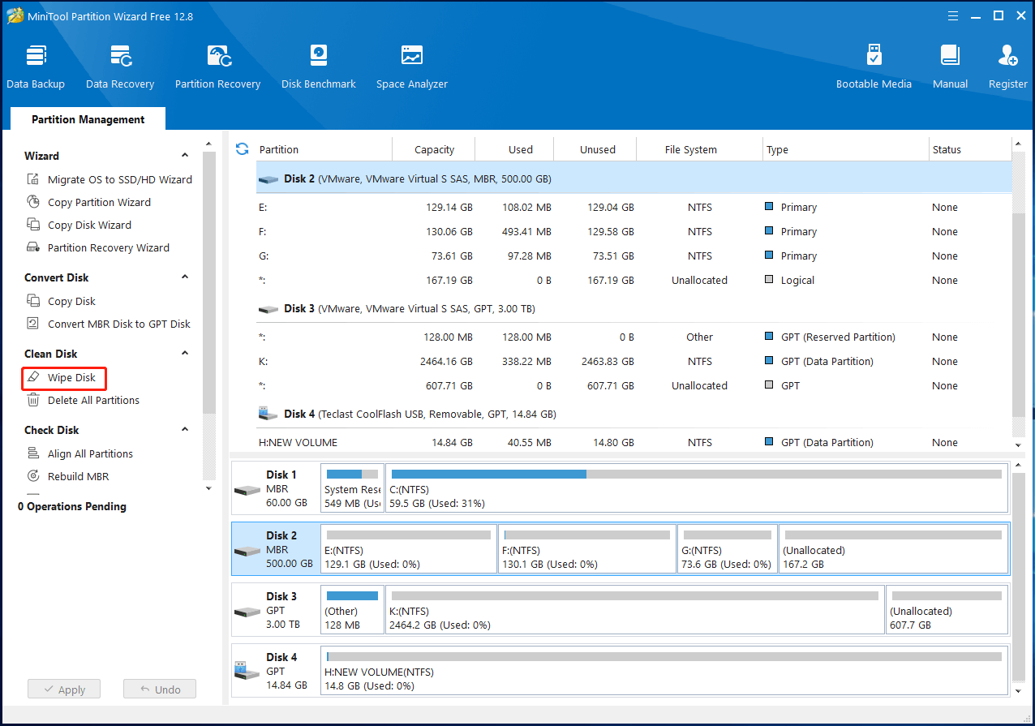Refresh the partition list with the reload icon
The image size is (1035, 726).
[242, 149]
